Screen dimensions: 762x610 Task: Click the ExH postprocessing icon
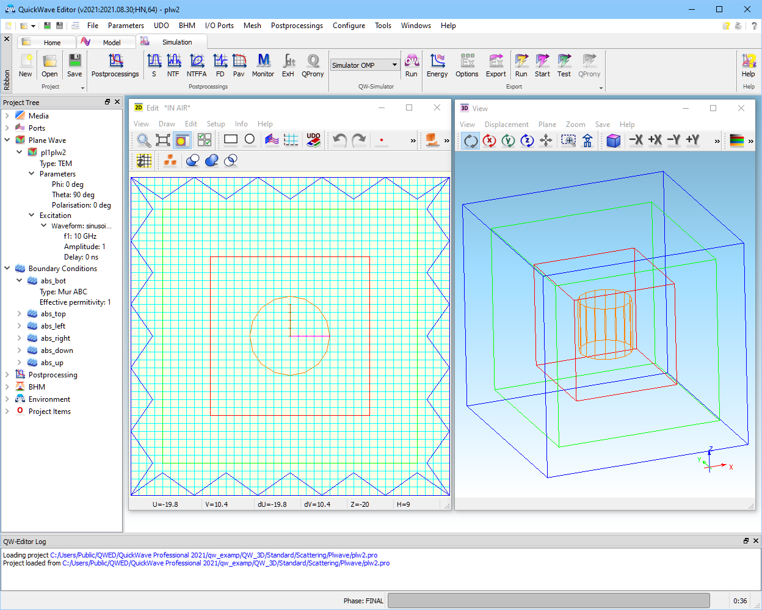pos(288,65)
